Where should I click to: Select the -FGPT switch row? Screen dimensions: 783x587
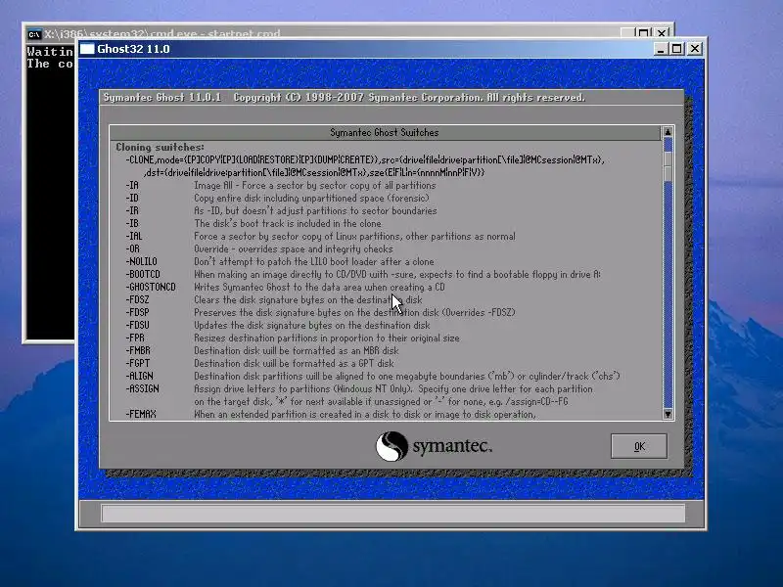coord(259,363)
